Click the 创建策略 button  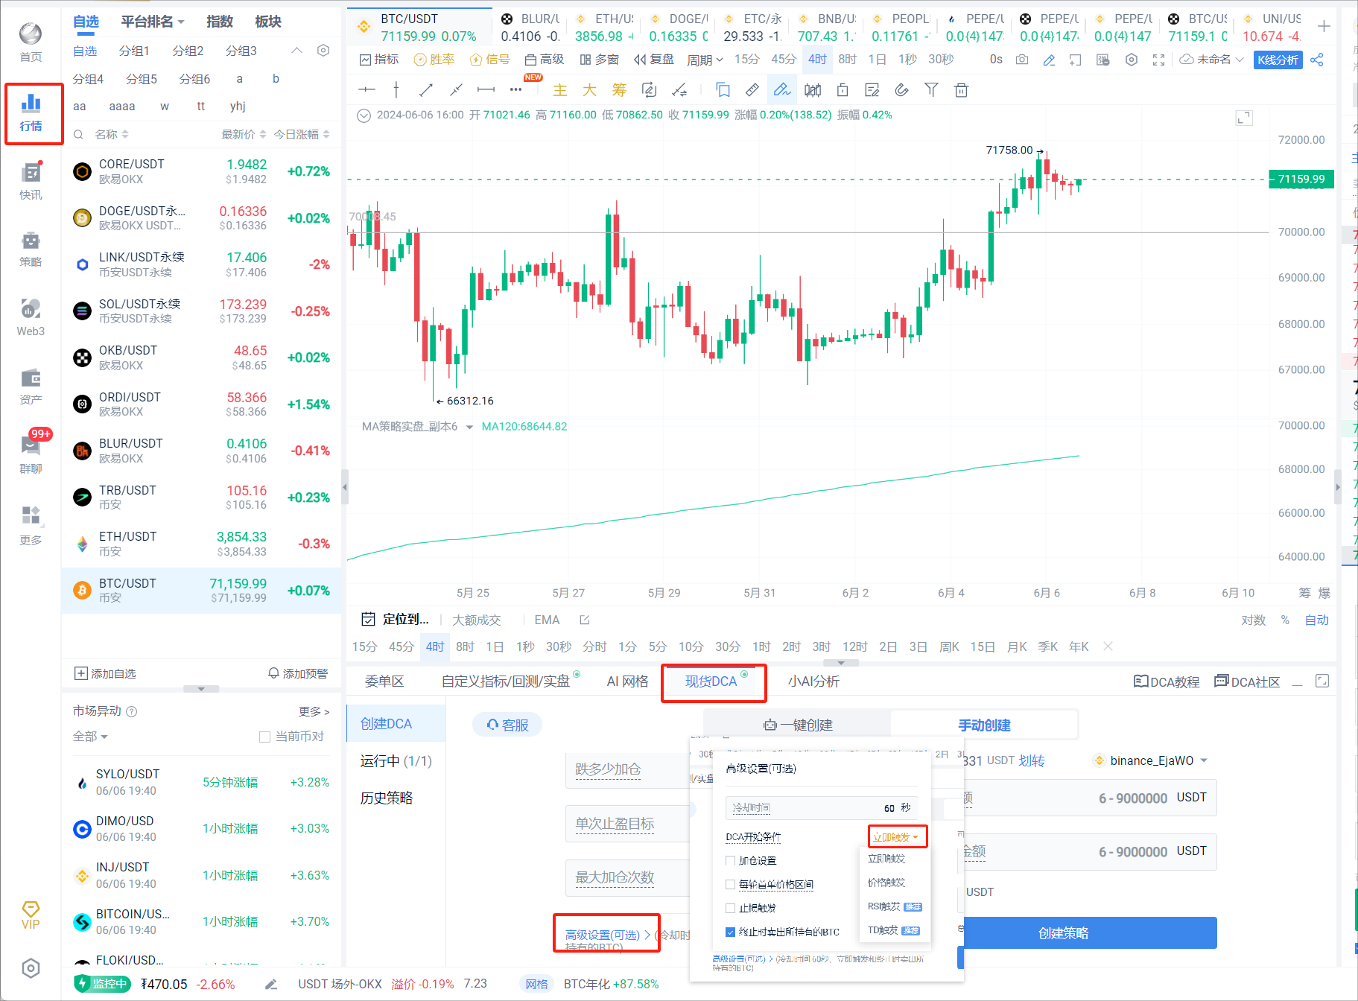pyautogui.click(x=1063, y=933)
